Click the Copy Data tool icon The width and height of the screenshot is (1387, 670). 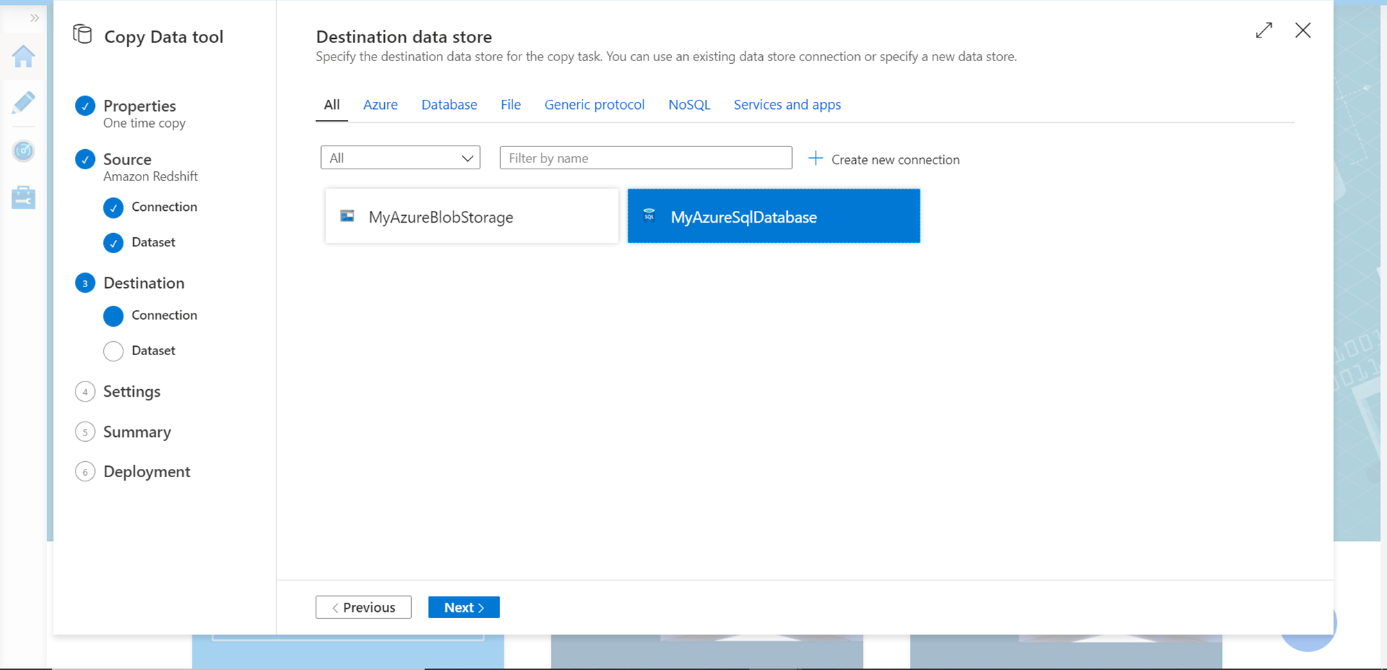click(x=83, y=34)
